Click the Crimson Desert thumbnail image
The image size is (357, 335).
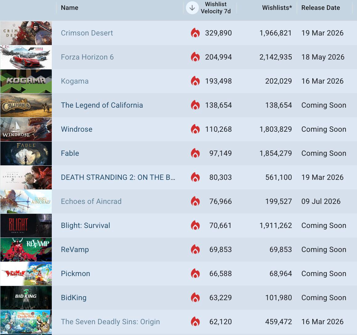(x=26, y=33)
